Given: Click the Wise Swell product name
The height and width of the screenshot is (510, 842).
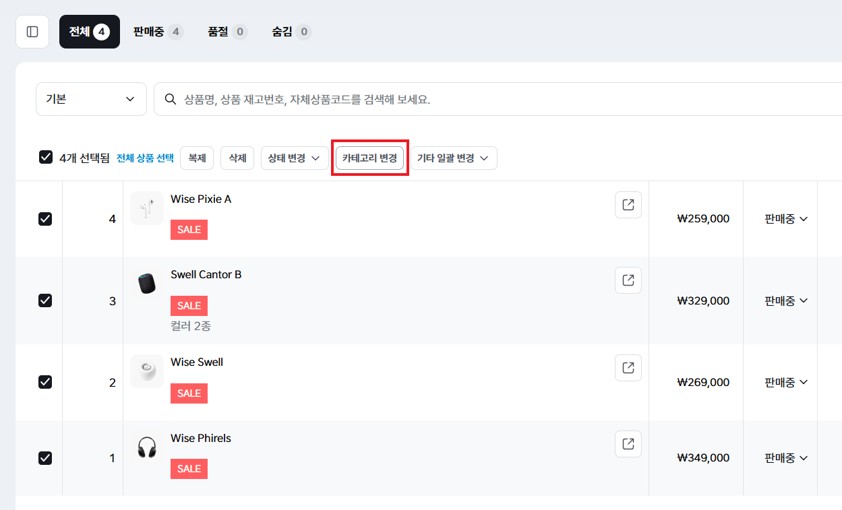Looking at the screenshot, I should click(x=197, y=362).
